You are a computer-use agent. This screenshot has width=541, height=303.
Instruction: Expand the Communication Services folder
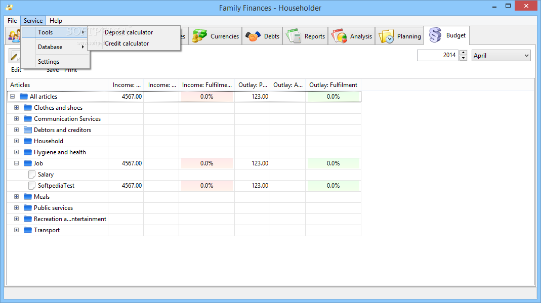pos(16,118)
